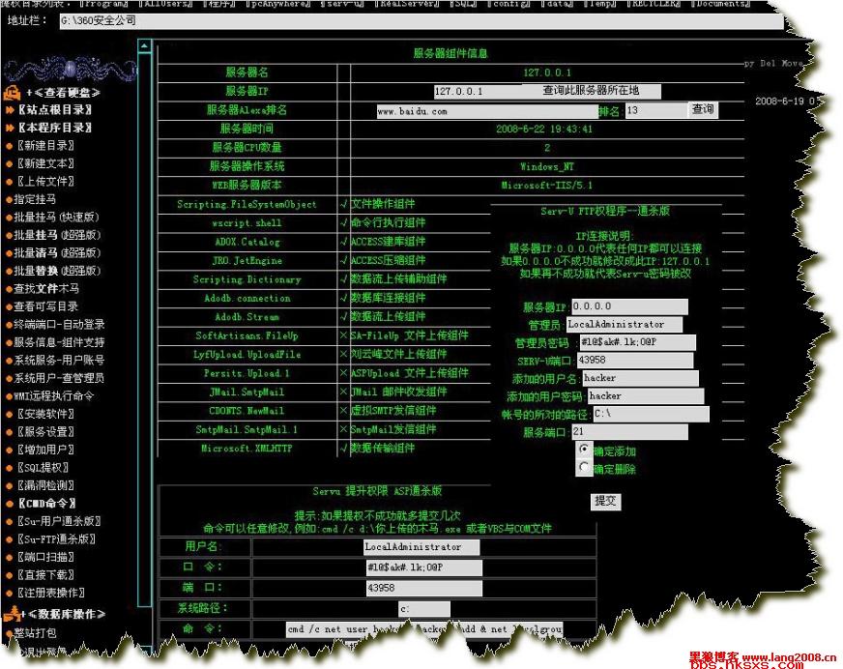The width and height of the screenshot is (843, 669).
Task: Click the 服务端口 field showing 21
Action: (629, 431)
